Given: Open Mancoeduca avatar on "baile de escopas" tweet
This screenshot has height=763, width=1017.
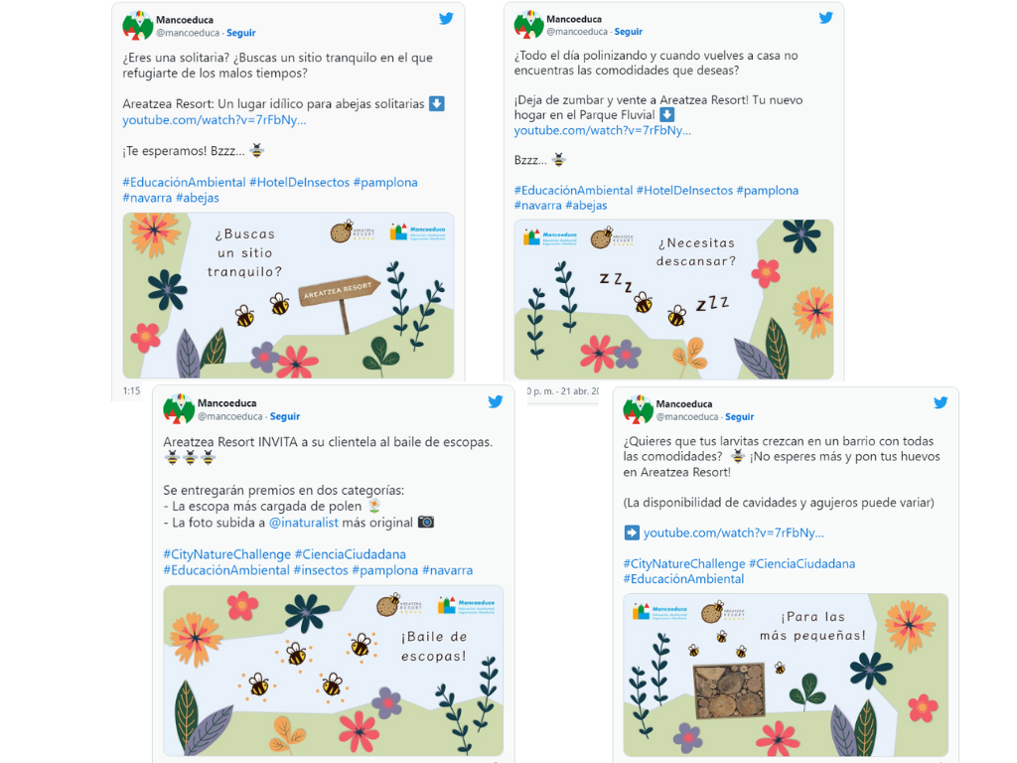Looking at the screenshot, I should [x=179, y=409].
